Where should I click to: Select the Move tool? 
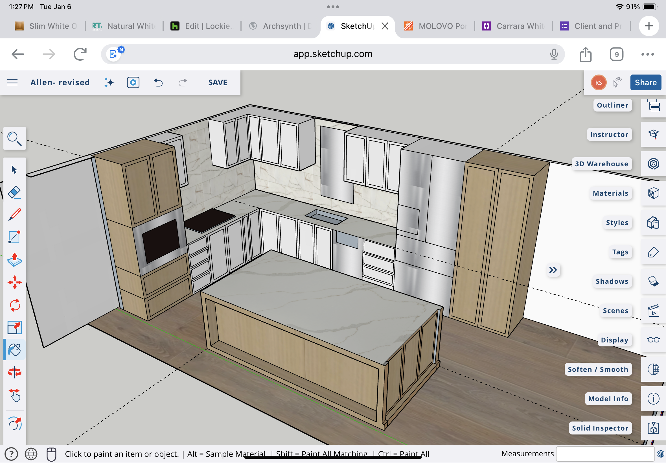coord(14,282)
